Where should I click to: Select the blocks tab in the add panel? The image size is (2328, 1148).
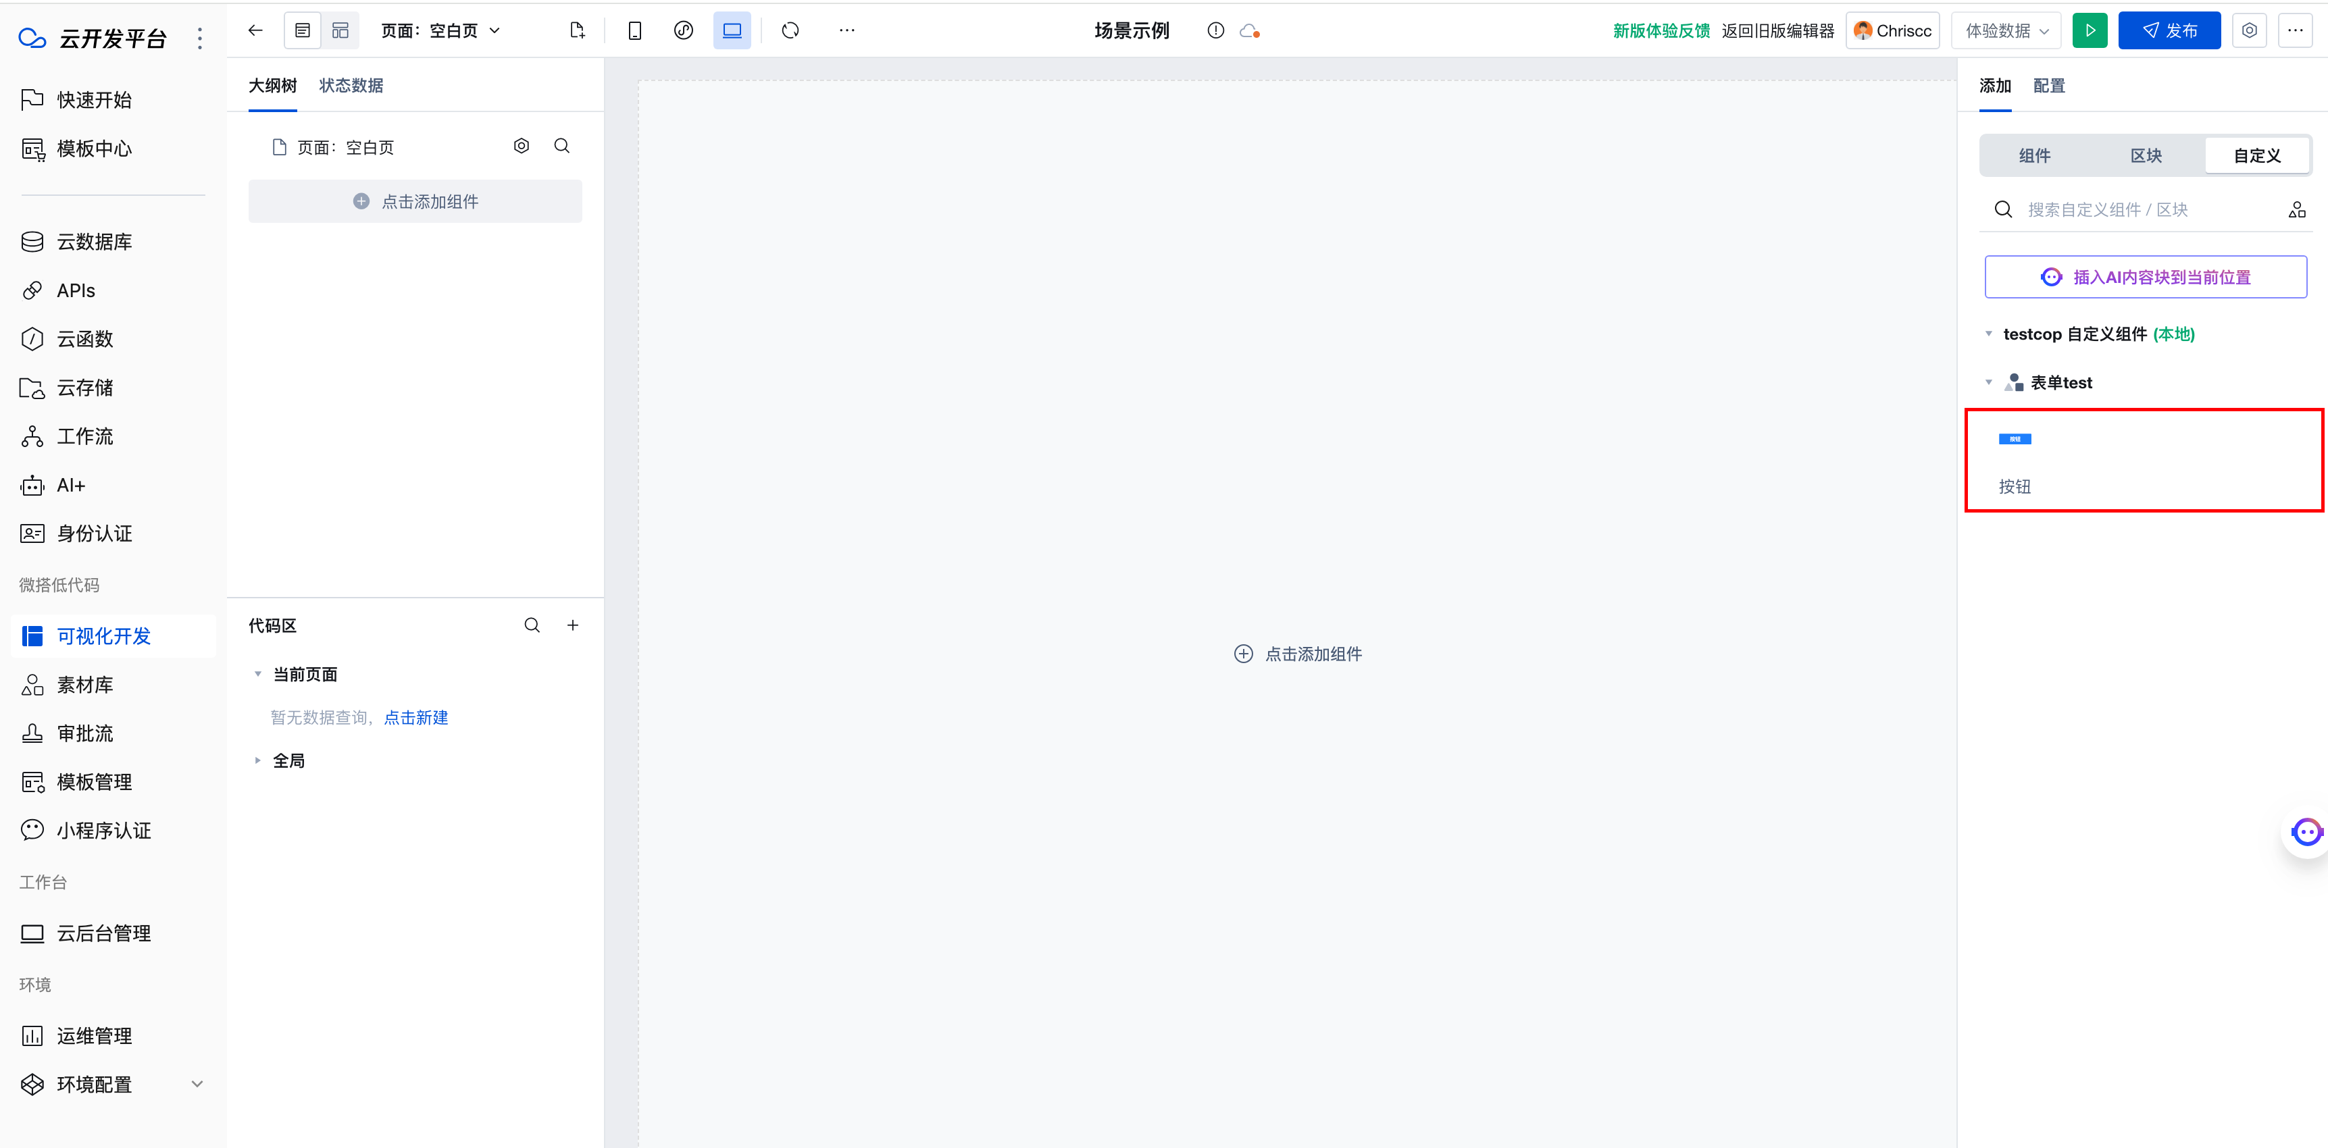coord(2146,155)
